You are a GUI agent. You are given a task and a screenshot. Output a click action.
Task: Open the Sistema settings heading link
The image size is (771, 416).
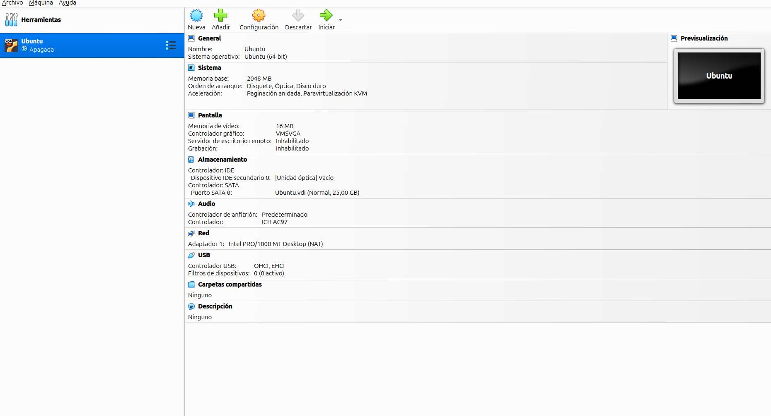point(210,68)
